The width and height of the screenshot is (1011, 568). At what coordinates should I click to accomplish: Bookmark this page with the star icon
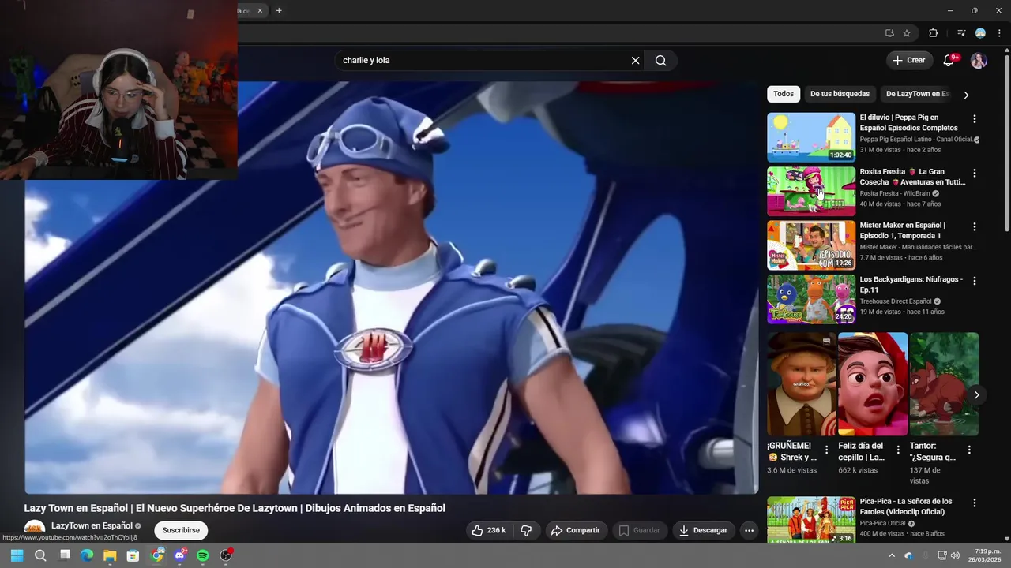(907, 33)
